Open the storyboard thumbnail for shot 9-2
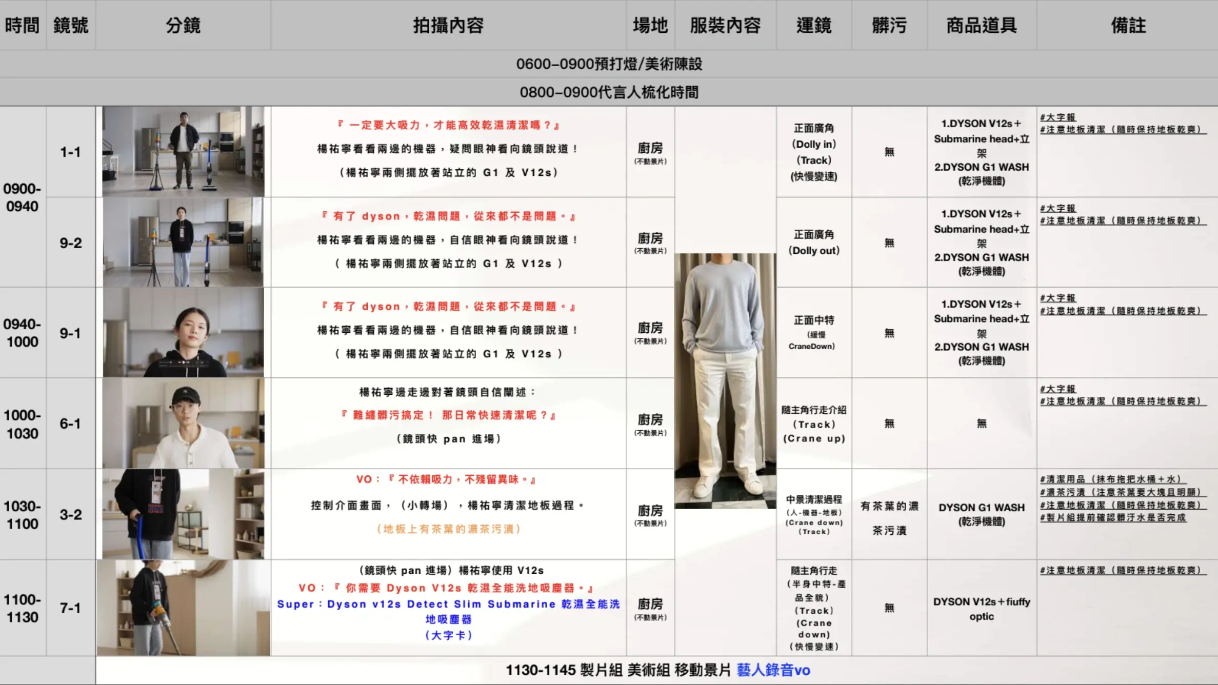 point(183,242)
